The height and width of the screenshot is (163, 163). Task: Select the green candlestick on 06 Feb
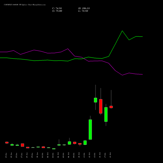[69, 143]
